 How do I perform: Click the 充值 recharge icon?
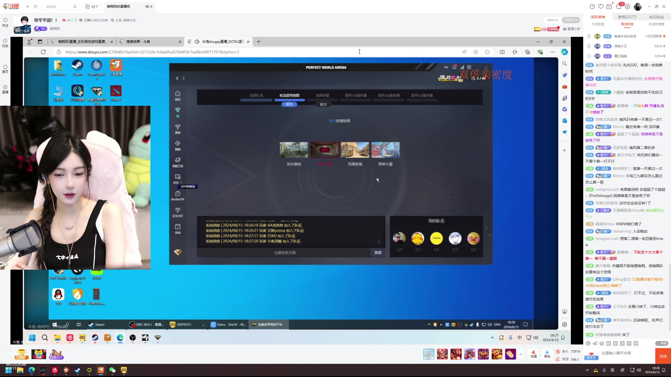pyautogui.click(x=533, y=354)
